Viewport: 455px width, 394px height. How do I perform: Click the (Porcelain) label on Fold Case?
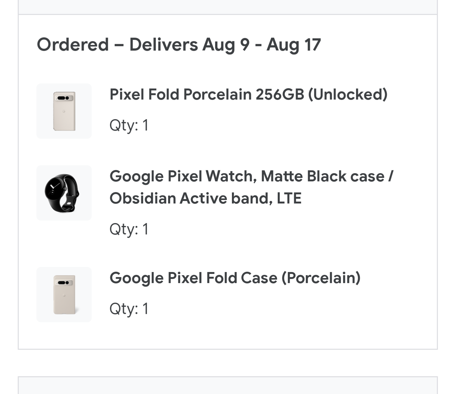[321, 278]
